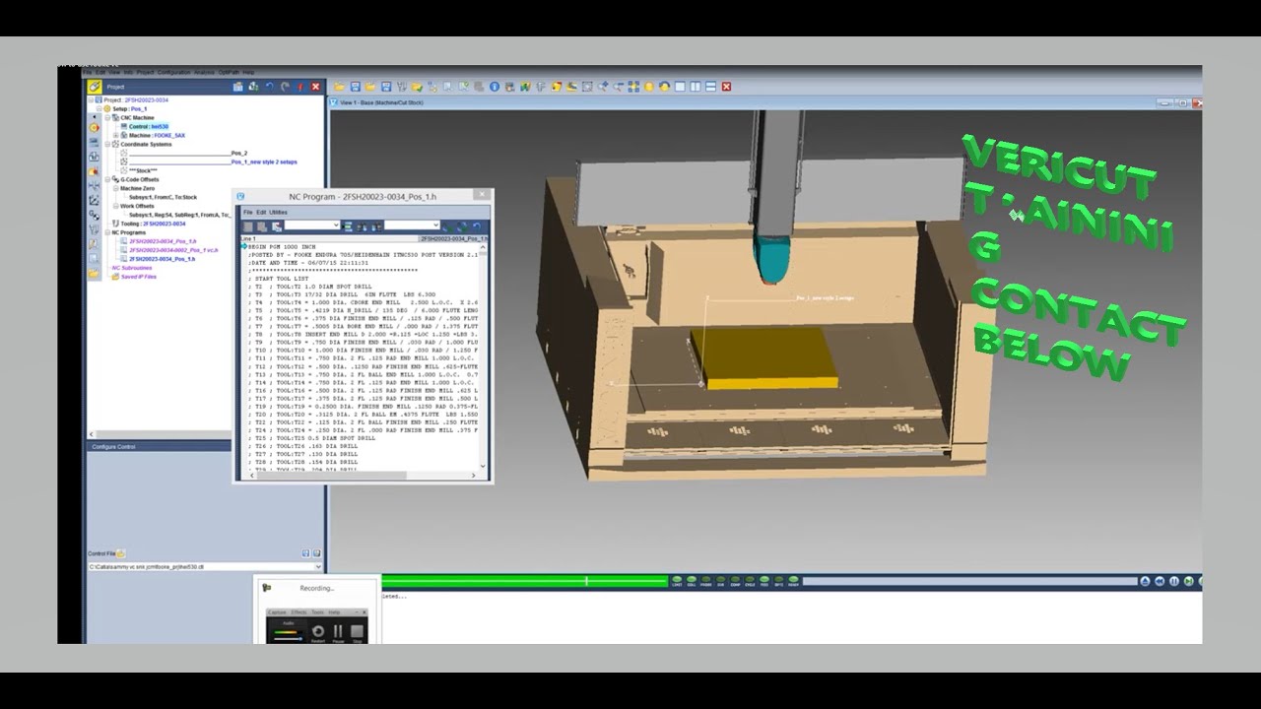Click the PROBE status indicator light
This screenshot has height=709, width=1261.
(x=706, y=581)
